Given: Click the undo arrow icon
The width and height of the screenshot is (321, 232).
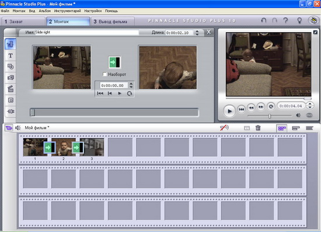Looking at the screenshot, I should click(x=264, y=20).
